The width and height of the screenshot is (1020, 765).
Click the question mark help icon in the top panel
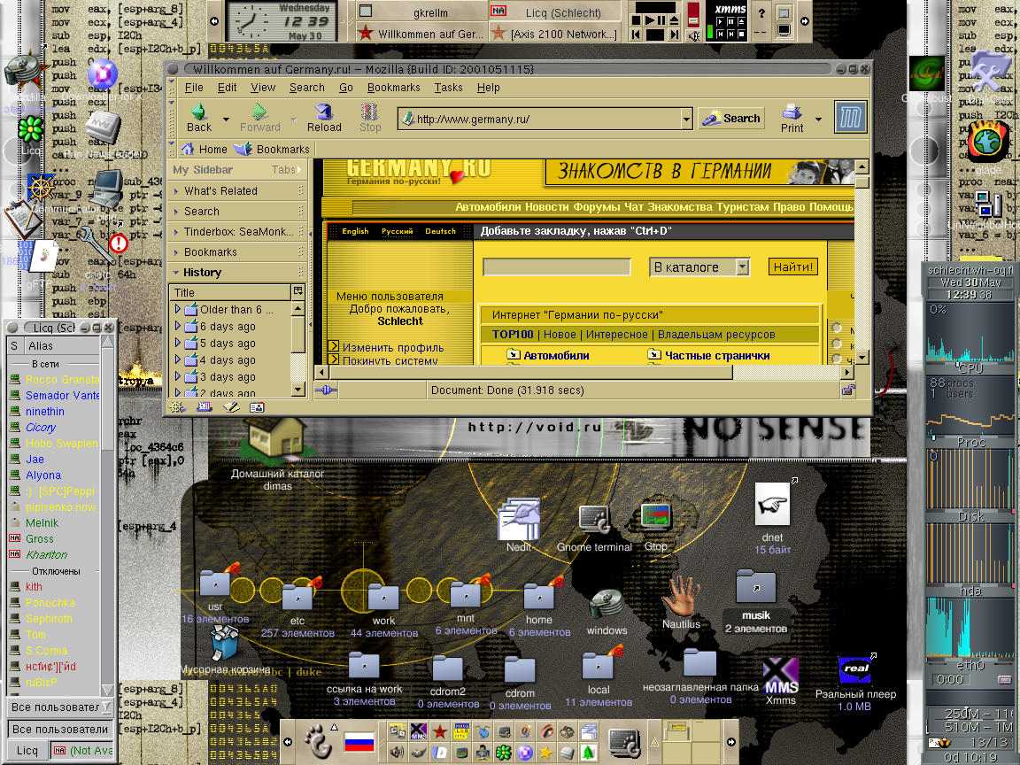tap(761, 13)
